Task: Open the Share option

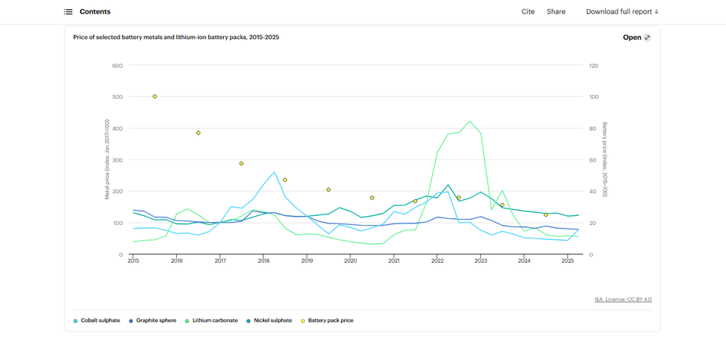Action: click(x=556, y=12)
